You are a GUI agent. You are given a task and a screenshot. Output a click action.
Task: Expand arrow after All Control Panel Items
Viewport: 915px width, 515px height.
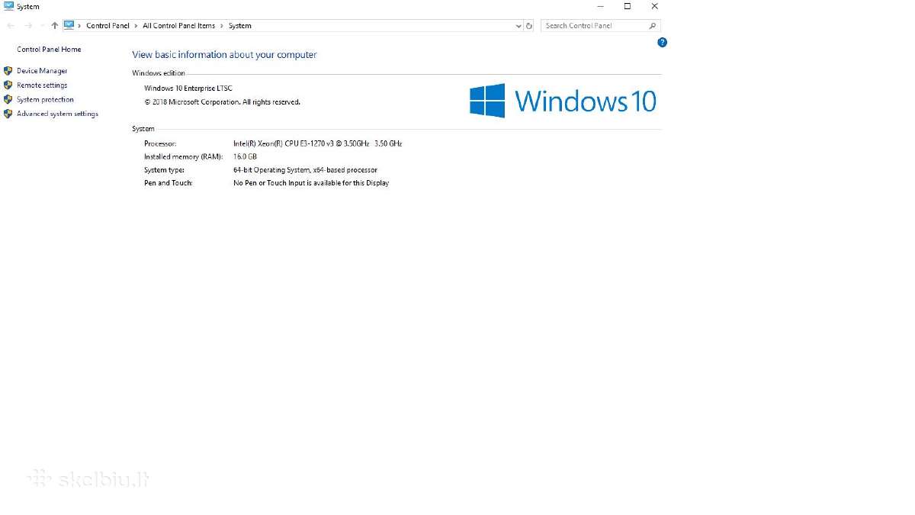[x=222, y=26]
